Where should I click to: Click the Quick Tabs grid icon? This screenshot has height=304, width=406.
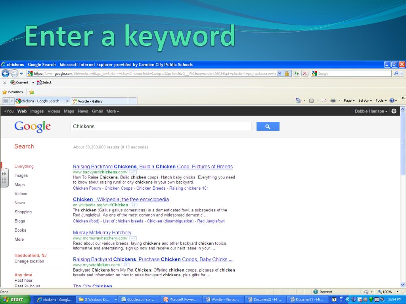pos(6,101)
